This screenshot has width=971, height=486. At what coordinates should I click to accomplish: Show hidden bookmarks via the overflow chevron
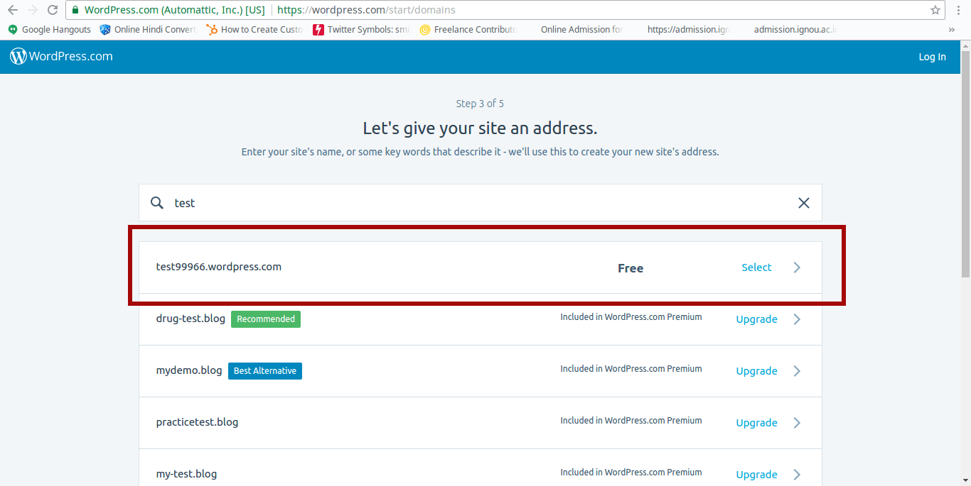(x=951, y=30)
